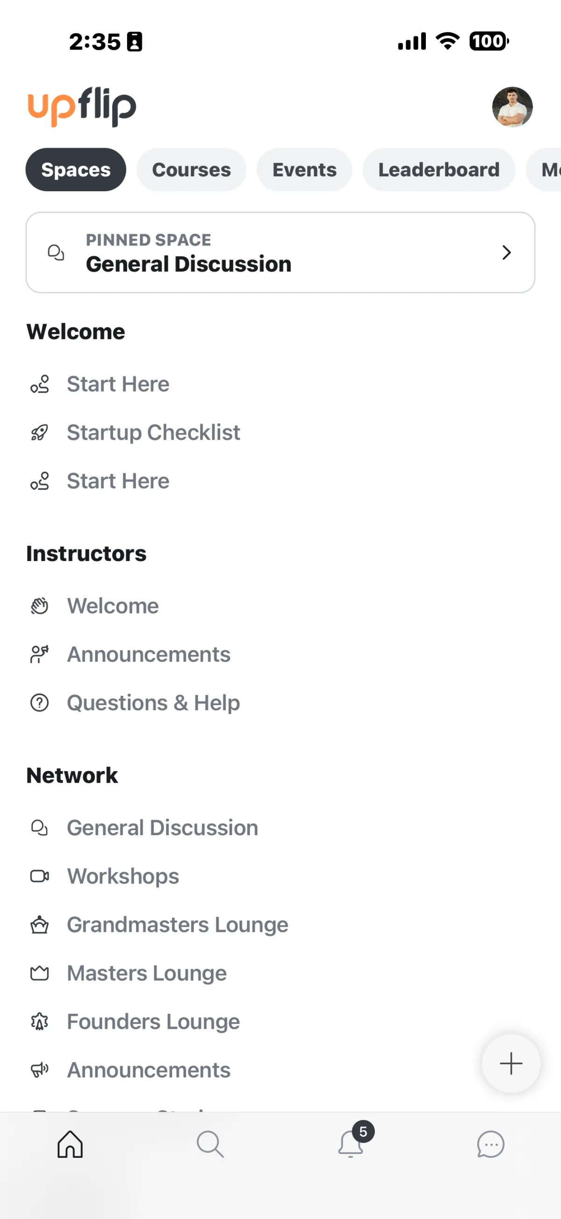Tap the home icon in bottom bar
Screen dimensions: 561x1219
pyautogui.click(x=70, y=1144)
